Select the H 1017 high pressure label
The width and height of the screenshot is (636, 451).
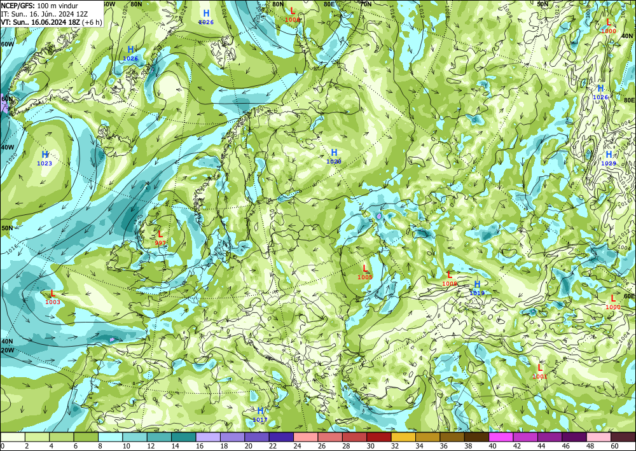click(x=260, y=415)
